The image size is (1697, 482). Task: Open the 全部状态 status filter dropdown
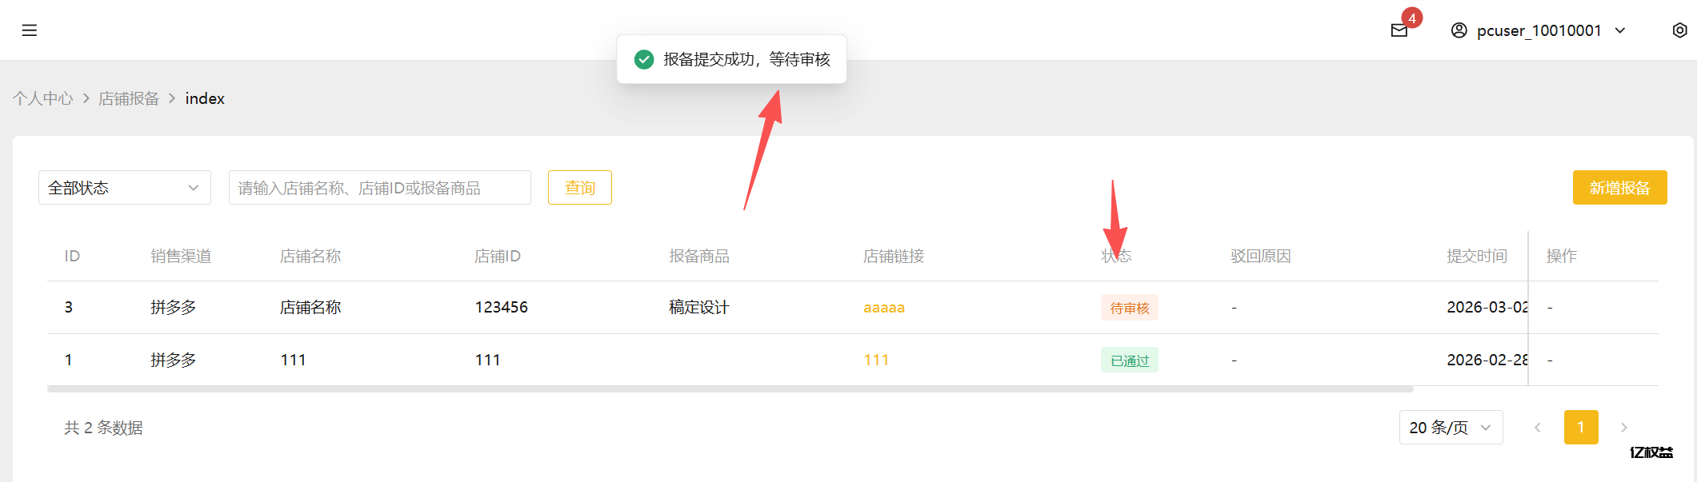(124, 187)
